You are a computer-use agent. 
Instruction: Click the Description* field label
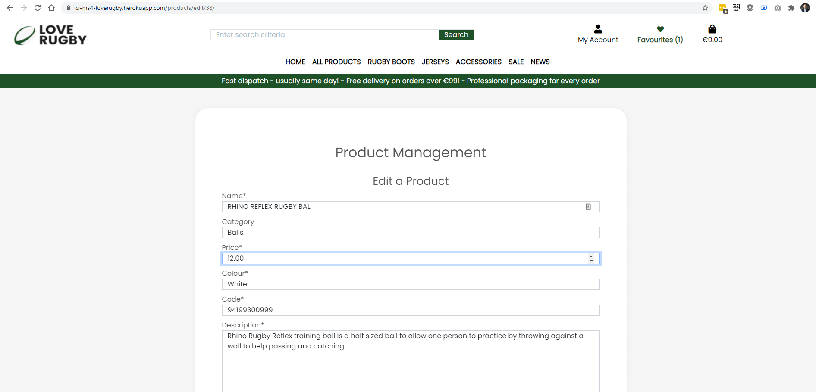pyautogui.click(x=243, y=325)
